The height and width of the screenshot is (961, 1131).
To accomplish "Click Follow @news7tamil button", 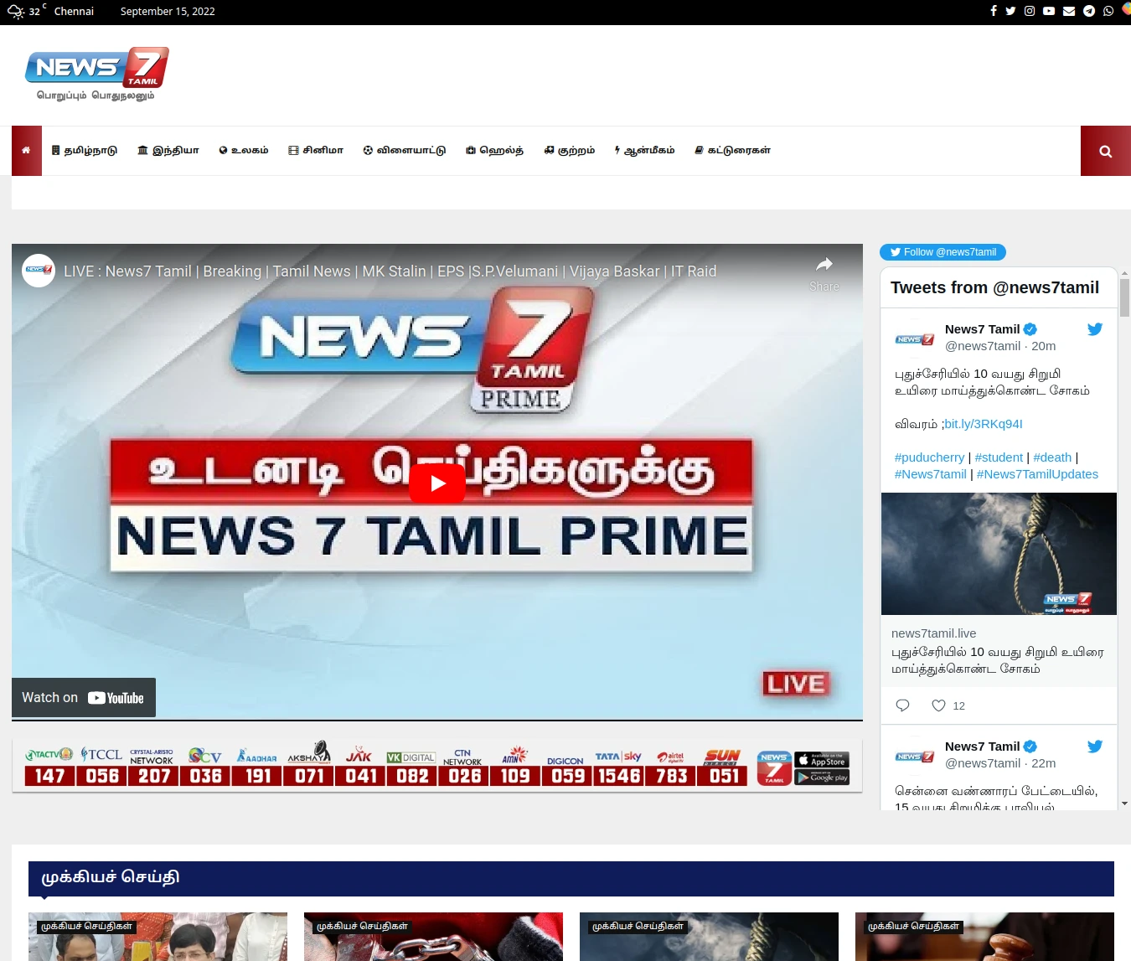I will point(942,252).
